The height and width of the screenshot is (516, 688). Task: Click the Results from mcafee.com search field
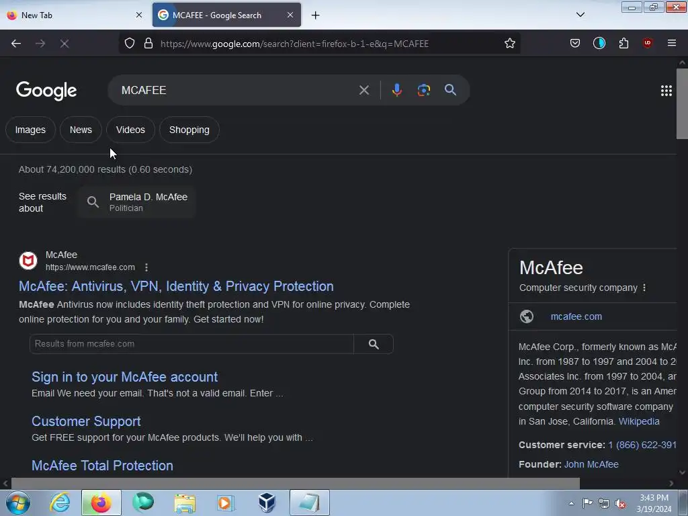click(191, 344)
